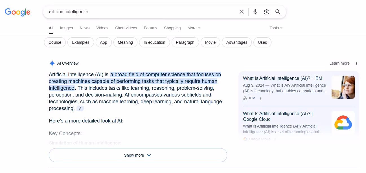
Task: Clear the search box with X icon
Action: click(x=242, y=12)
